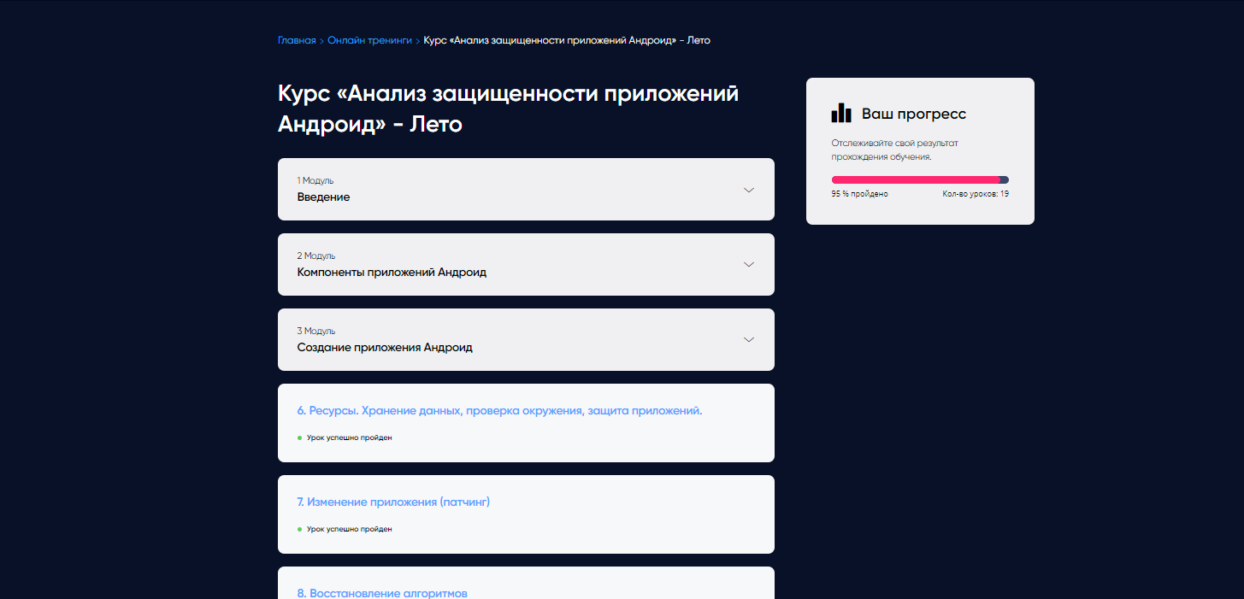This screenshot has width=1244, height=599.
Task: Open lesson 7 "Изменение приложения (патчинг)"
Action: pyautogui.click(x=393, y=502)
